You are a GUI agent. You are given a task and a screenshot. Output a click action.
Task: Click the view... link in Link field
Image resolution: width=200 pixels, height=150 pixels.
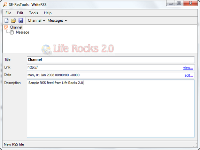tap(188, 67)
